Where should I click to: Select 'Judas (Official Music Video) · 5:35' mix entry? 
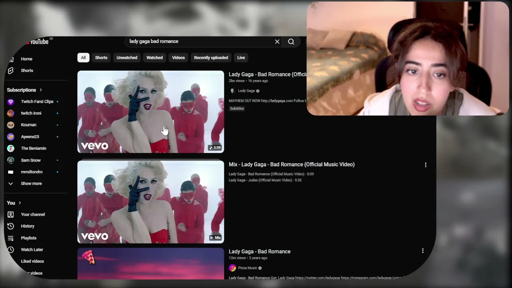coord(265,180)
